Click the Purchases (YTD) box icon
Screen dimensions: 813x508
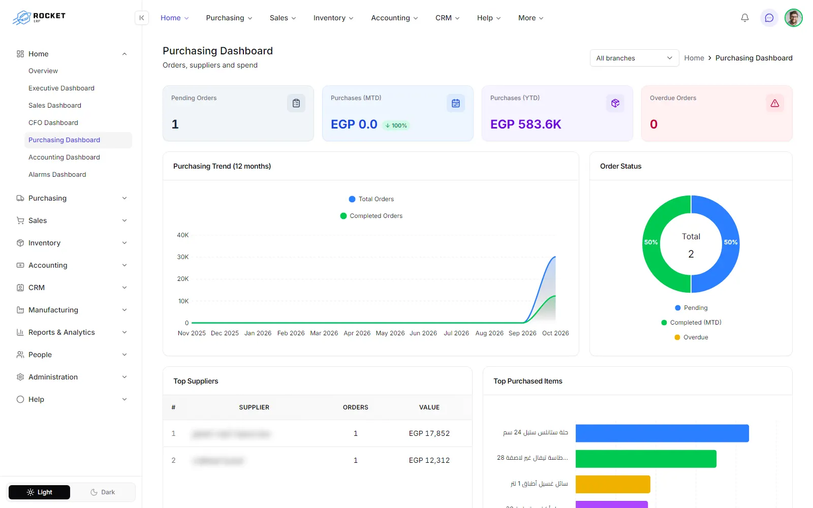click(615, 103)
